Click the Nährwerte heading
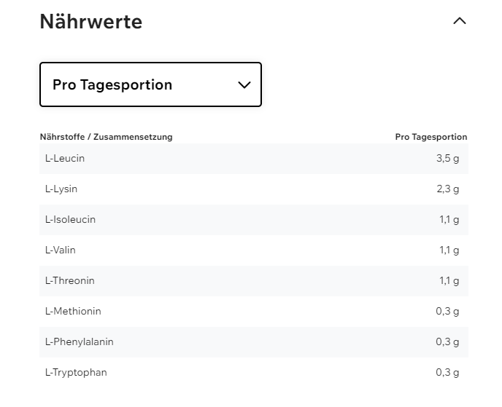Image resolution: width=502 pixels, height=407 pixels. click(90, 22)
